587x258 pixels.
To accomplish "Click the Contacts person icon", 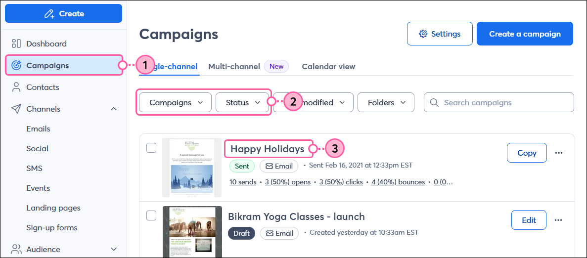I will click(x=16, y=87).
